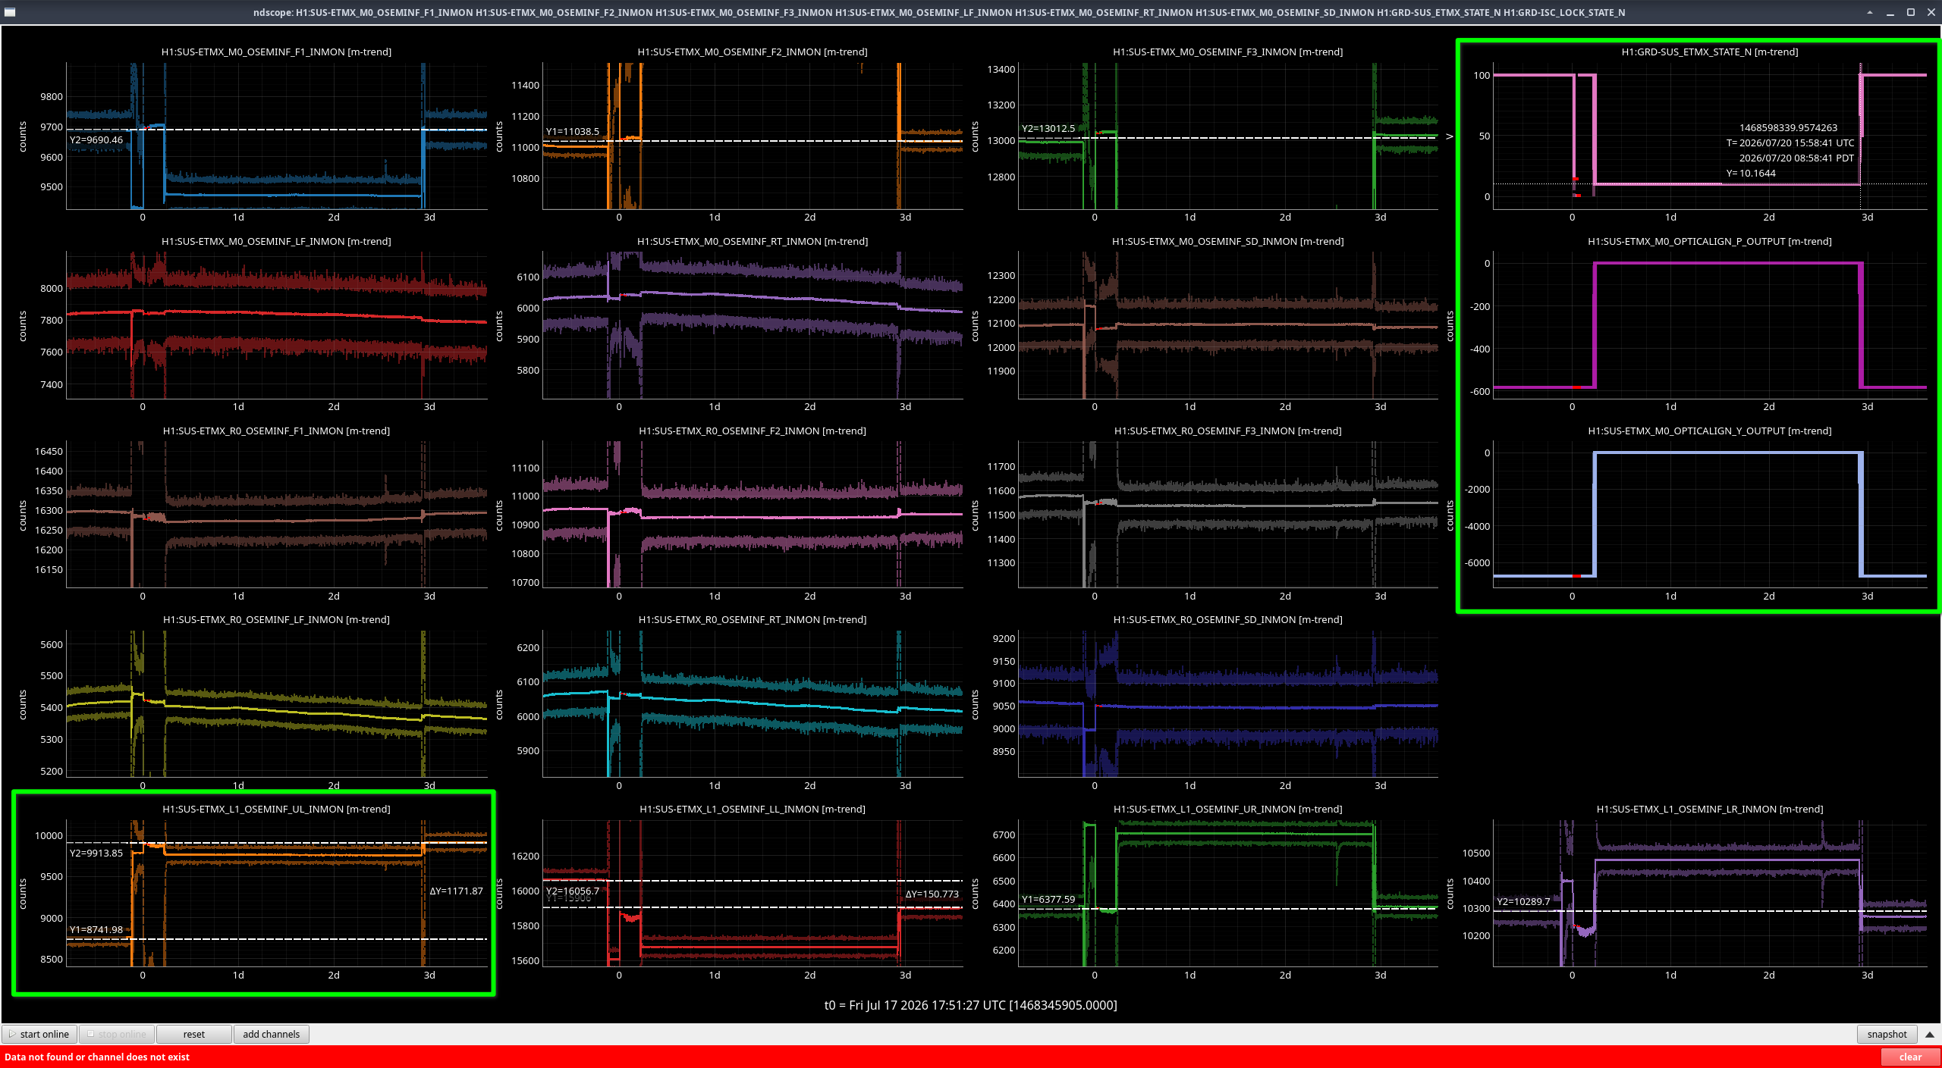Click the R0_OSEMINF_F1_INMON plot title
The height and width of the screenshot is (1068, 1942).
click(x=276, y=431)
